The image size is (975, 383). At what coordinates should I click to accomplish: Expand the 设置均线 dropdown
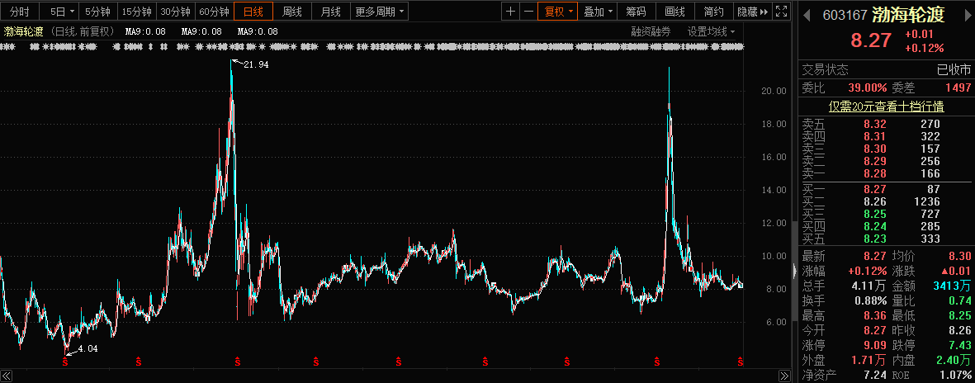(711, 31)
